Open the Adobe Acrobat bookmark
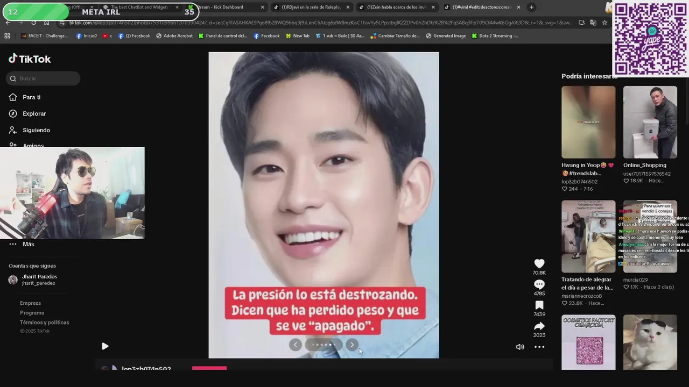This screenshot has height=387, width=689. coord(174,36)
